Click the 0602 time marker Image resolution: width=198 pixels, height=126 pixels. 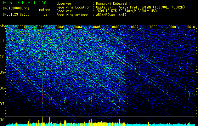click(40, 27)
